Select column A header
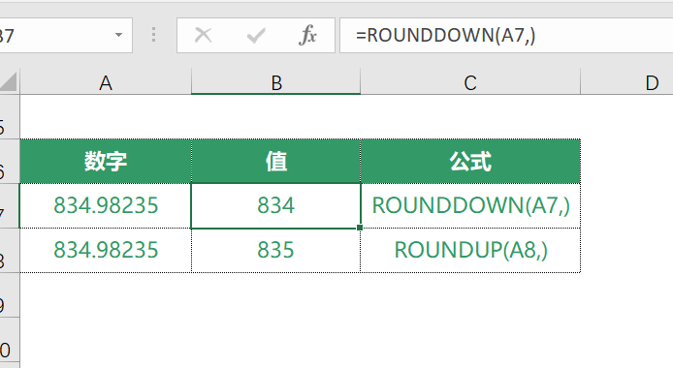 point(106,82)
